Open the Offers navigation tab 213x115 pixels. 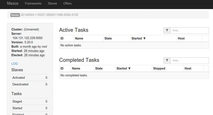(67, 3)
